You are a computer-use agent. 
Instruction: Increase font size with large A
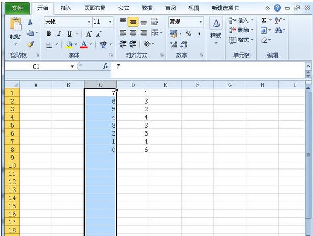(89, 34)
